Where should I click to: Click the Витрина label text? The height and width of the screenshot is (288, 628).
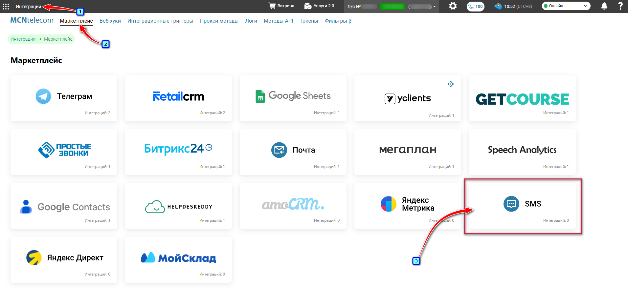286,6
